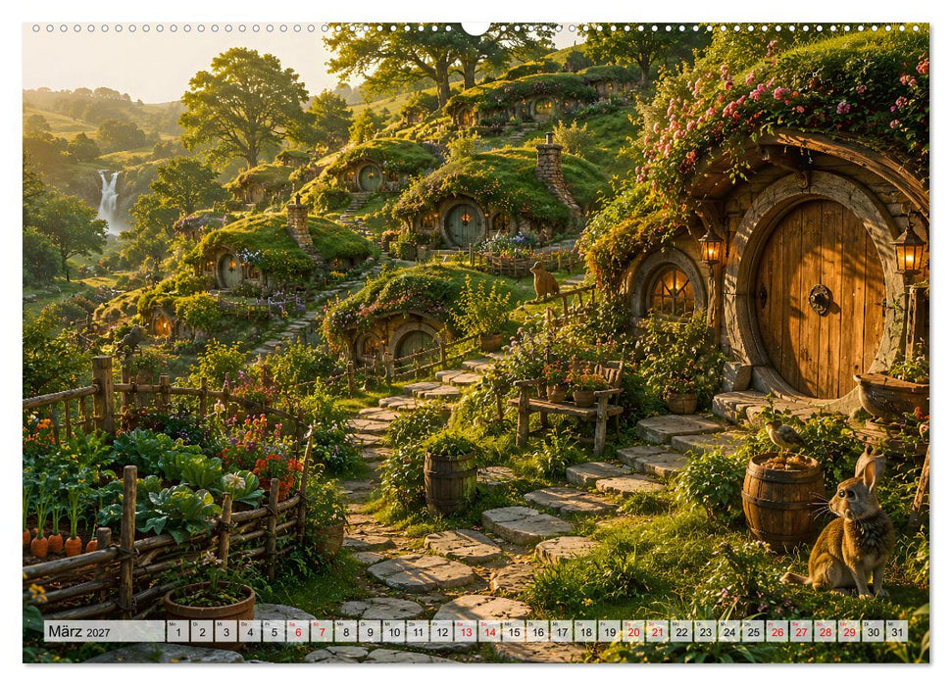The width and height of the screenshot is (952, 686).
Task: Pick the red date cell 27
Action: click(x=801, y=631)
